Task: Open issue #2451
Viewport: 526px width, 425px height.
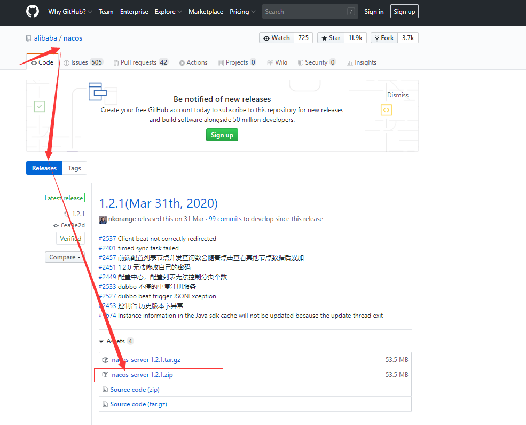Action: pos(107,267)
